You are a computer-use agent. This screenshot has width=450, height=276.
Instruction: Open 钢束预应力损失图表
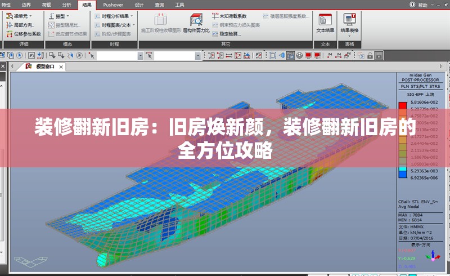236,25
